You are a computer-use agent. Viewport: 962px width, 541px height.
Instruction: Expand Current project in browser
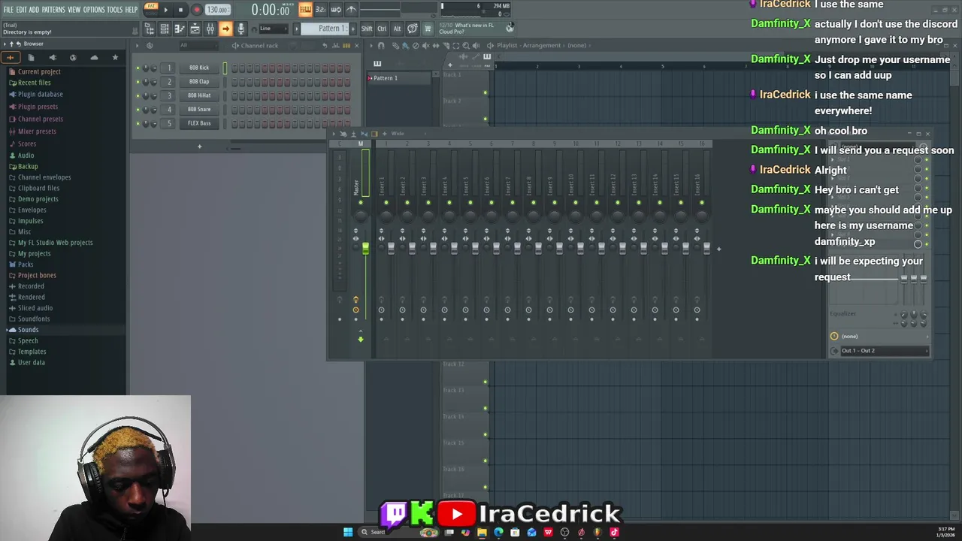[39, 71]
